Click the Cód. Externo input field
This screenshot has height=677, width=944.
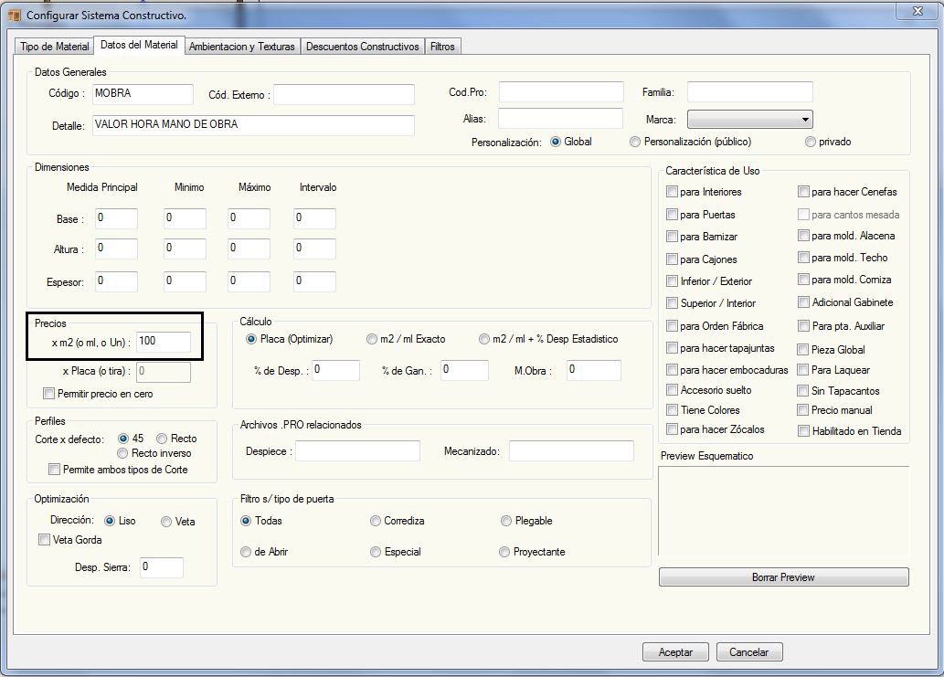click(x=344, y=94)
